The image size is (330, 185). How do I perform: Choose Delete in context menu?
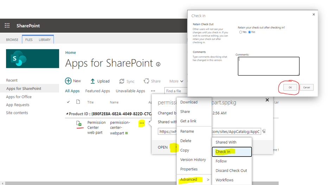coord(186,141)
